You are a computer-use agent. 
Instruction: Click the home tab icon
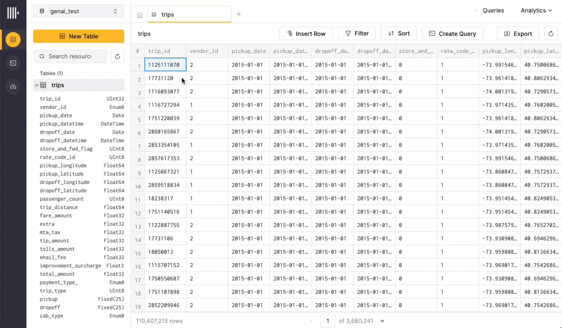click(x=140, y=15)
